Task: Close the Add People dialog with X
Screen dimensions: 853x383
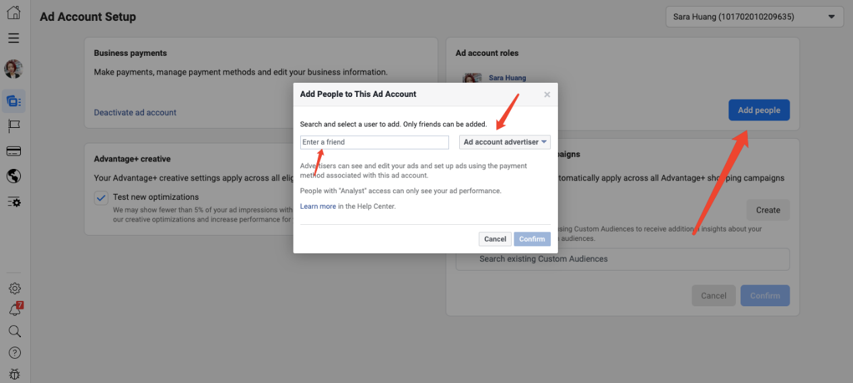Action: (547, 95)
